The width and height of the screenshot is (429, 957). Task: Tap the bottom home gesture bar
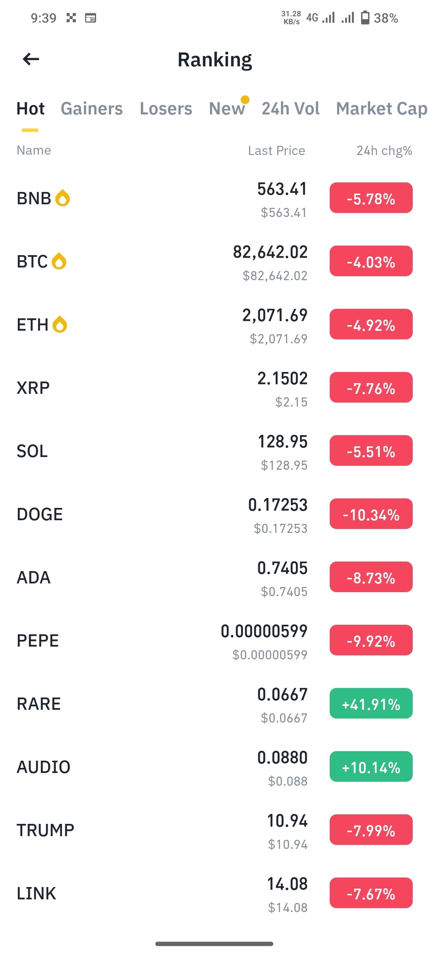pos(214,943)
